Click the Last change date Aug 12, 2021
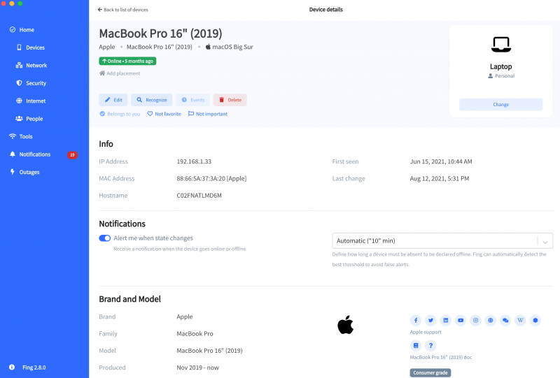Viewport: 560px width, 378px height. (440, 179)
